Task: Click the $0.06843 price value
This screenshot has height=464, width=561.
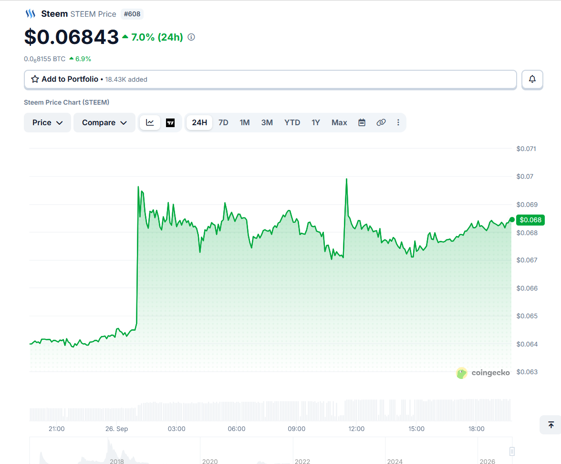Action: 72,37
